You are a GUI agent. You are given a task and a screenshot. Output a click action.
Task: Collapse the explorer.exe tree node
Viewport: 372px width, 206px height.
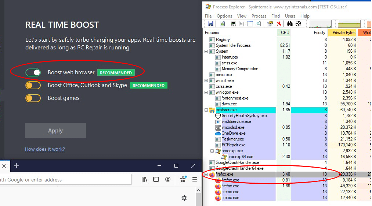coord(206,110)
